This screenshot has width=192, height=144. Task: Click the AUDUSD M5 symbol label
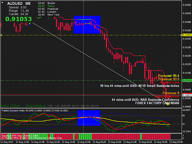click(19, 4)
